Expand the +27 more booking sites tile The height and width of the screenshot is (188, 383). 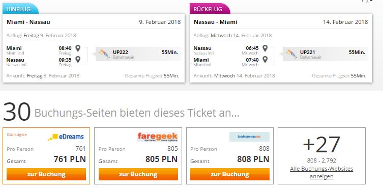(x=321, y=156)
